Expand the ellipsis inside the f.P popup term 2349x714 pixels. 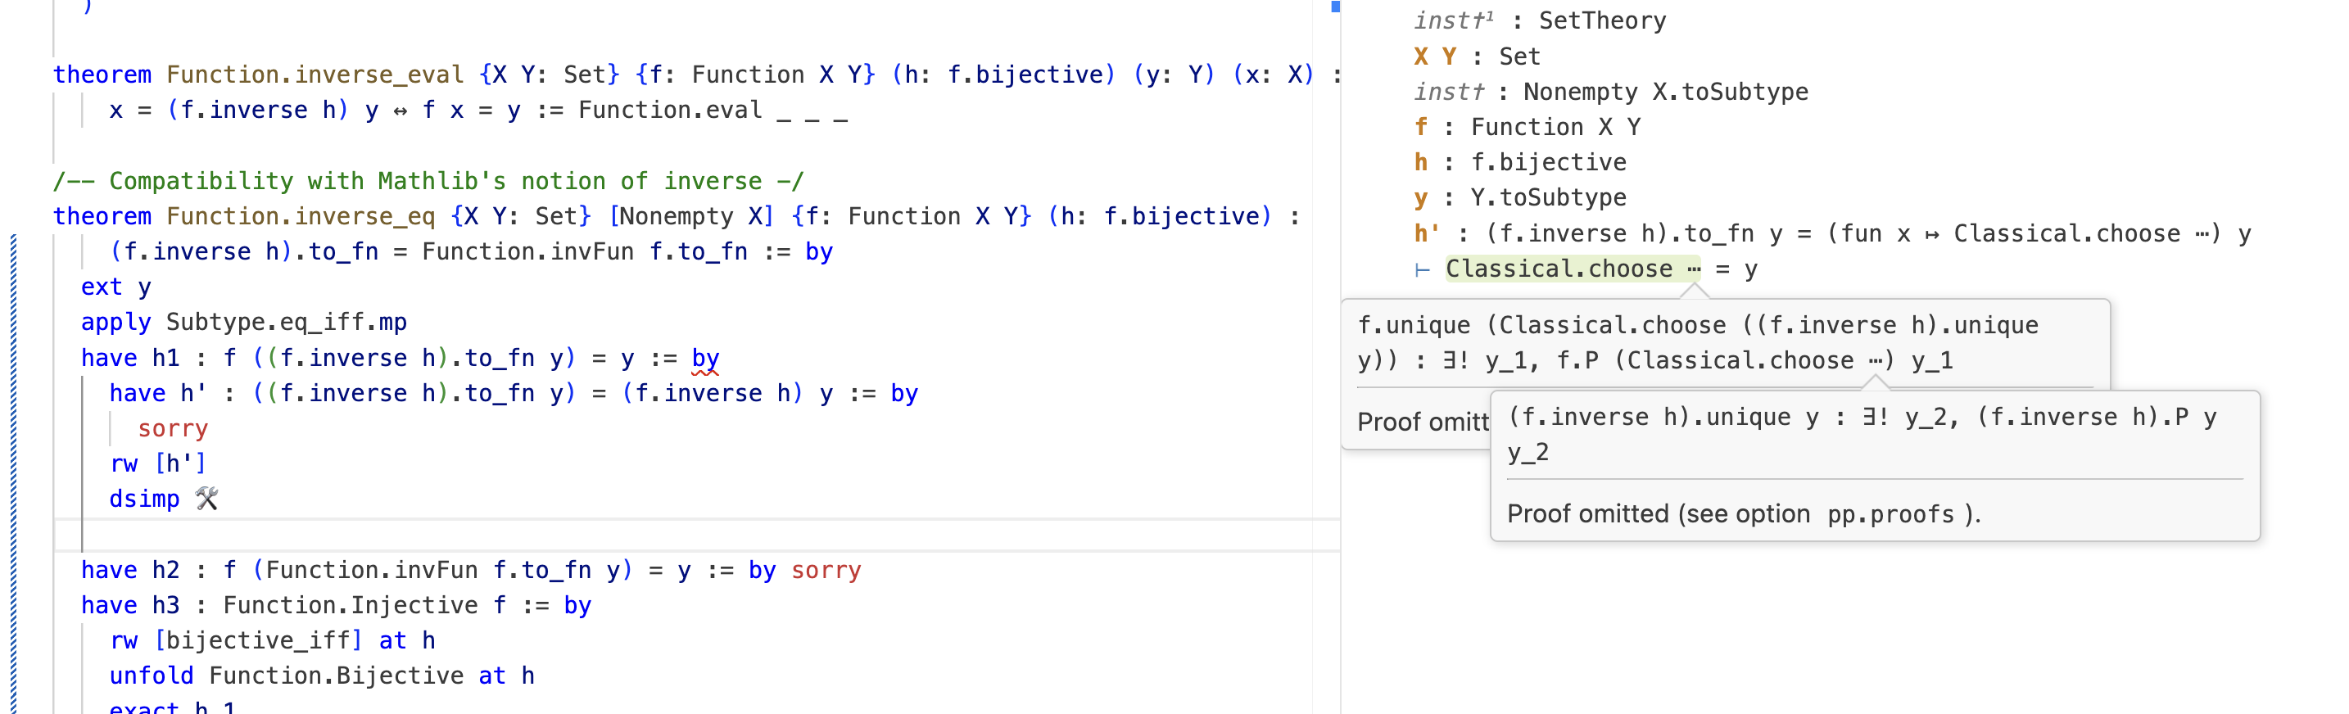[1876, 360]
